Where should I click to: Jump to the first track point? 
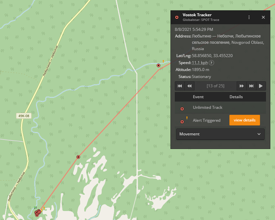[180, 86]
